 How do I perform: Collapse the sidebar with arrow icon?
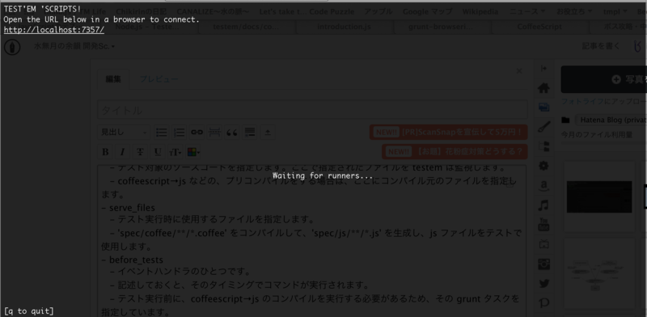click(543, 69)
